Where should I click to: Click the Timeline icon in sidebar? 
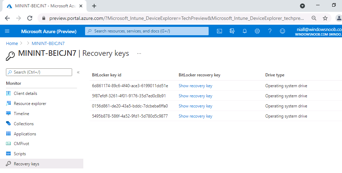pos(8,113)
